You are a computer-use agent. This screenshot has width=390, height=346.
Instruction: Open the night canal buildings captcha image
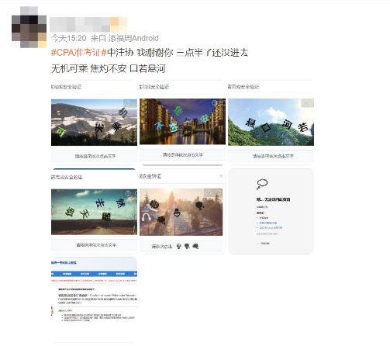pos(182,123)
